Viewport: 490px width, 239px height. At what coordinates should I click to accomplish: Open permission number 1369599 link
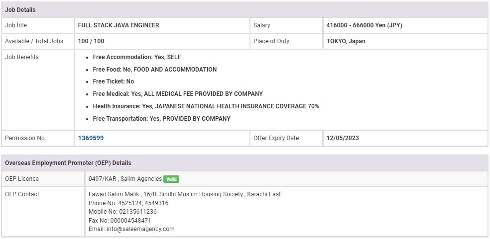(x=91, y=138)
